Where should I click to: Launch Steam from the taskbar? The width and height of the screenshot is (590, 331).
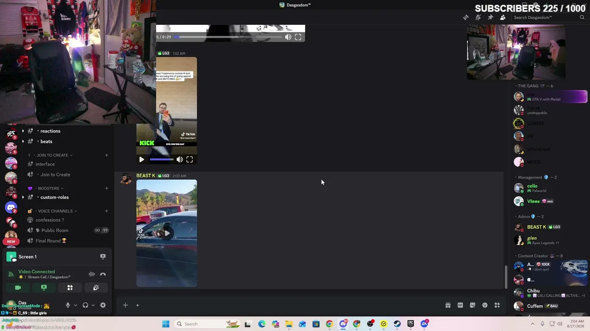397,324
